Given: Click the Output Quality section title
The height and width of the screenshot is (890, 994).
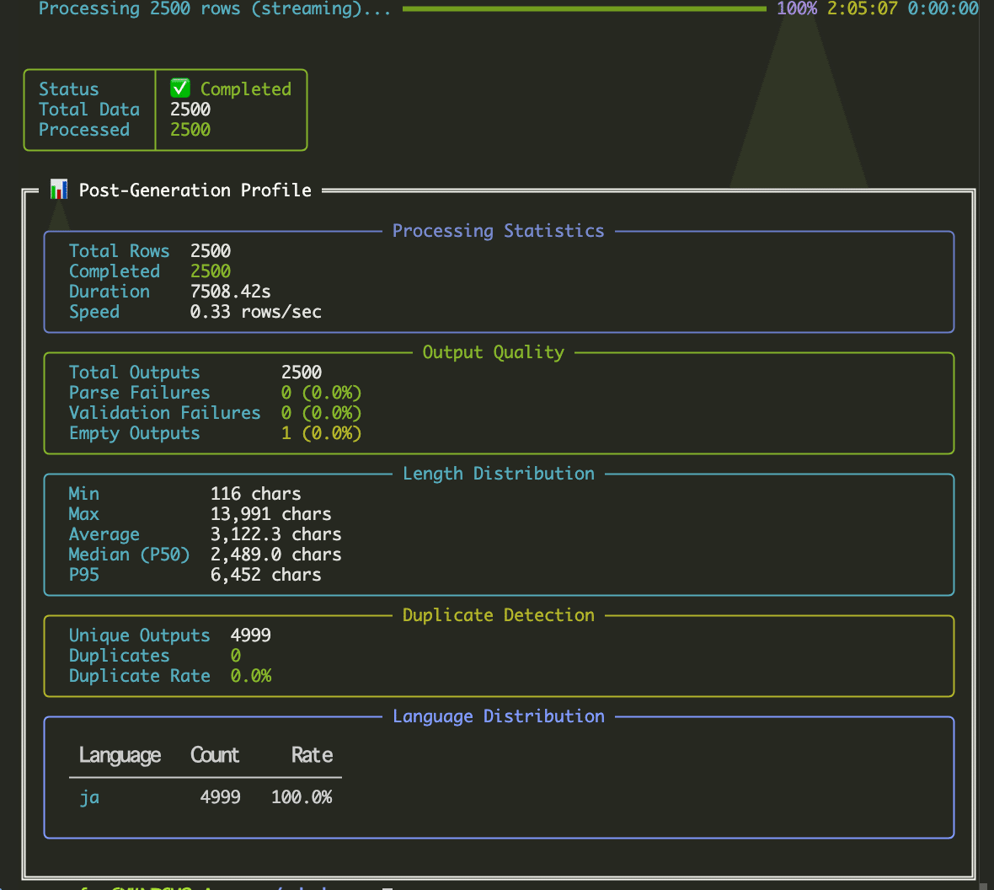Looking at the screenshot, I should click(x=493, y=352).
